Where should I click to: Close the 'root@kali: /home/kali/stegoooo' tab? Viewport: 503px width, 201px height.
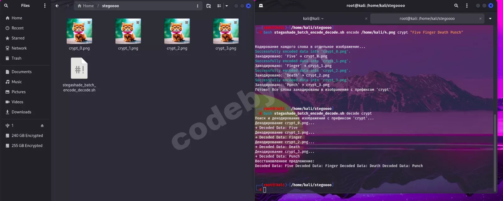(480, 19)
